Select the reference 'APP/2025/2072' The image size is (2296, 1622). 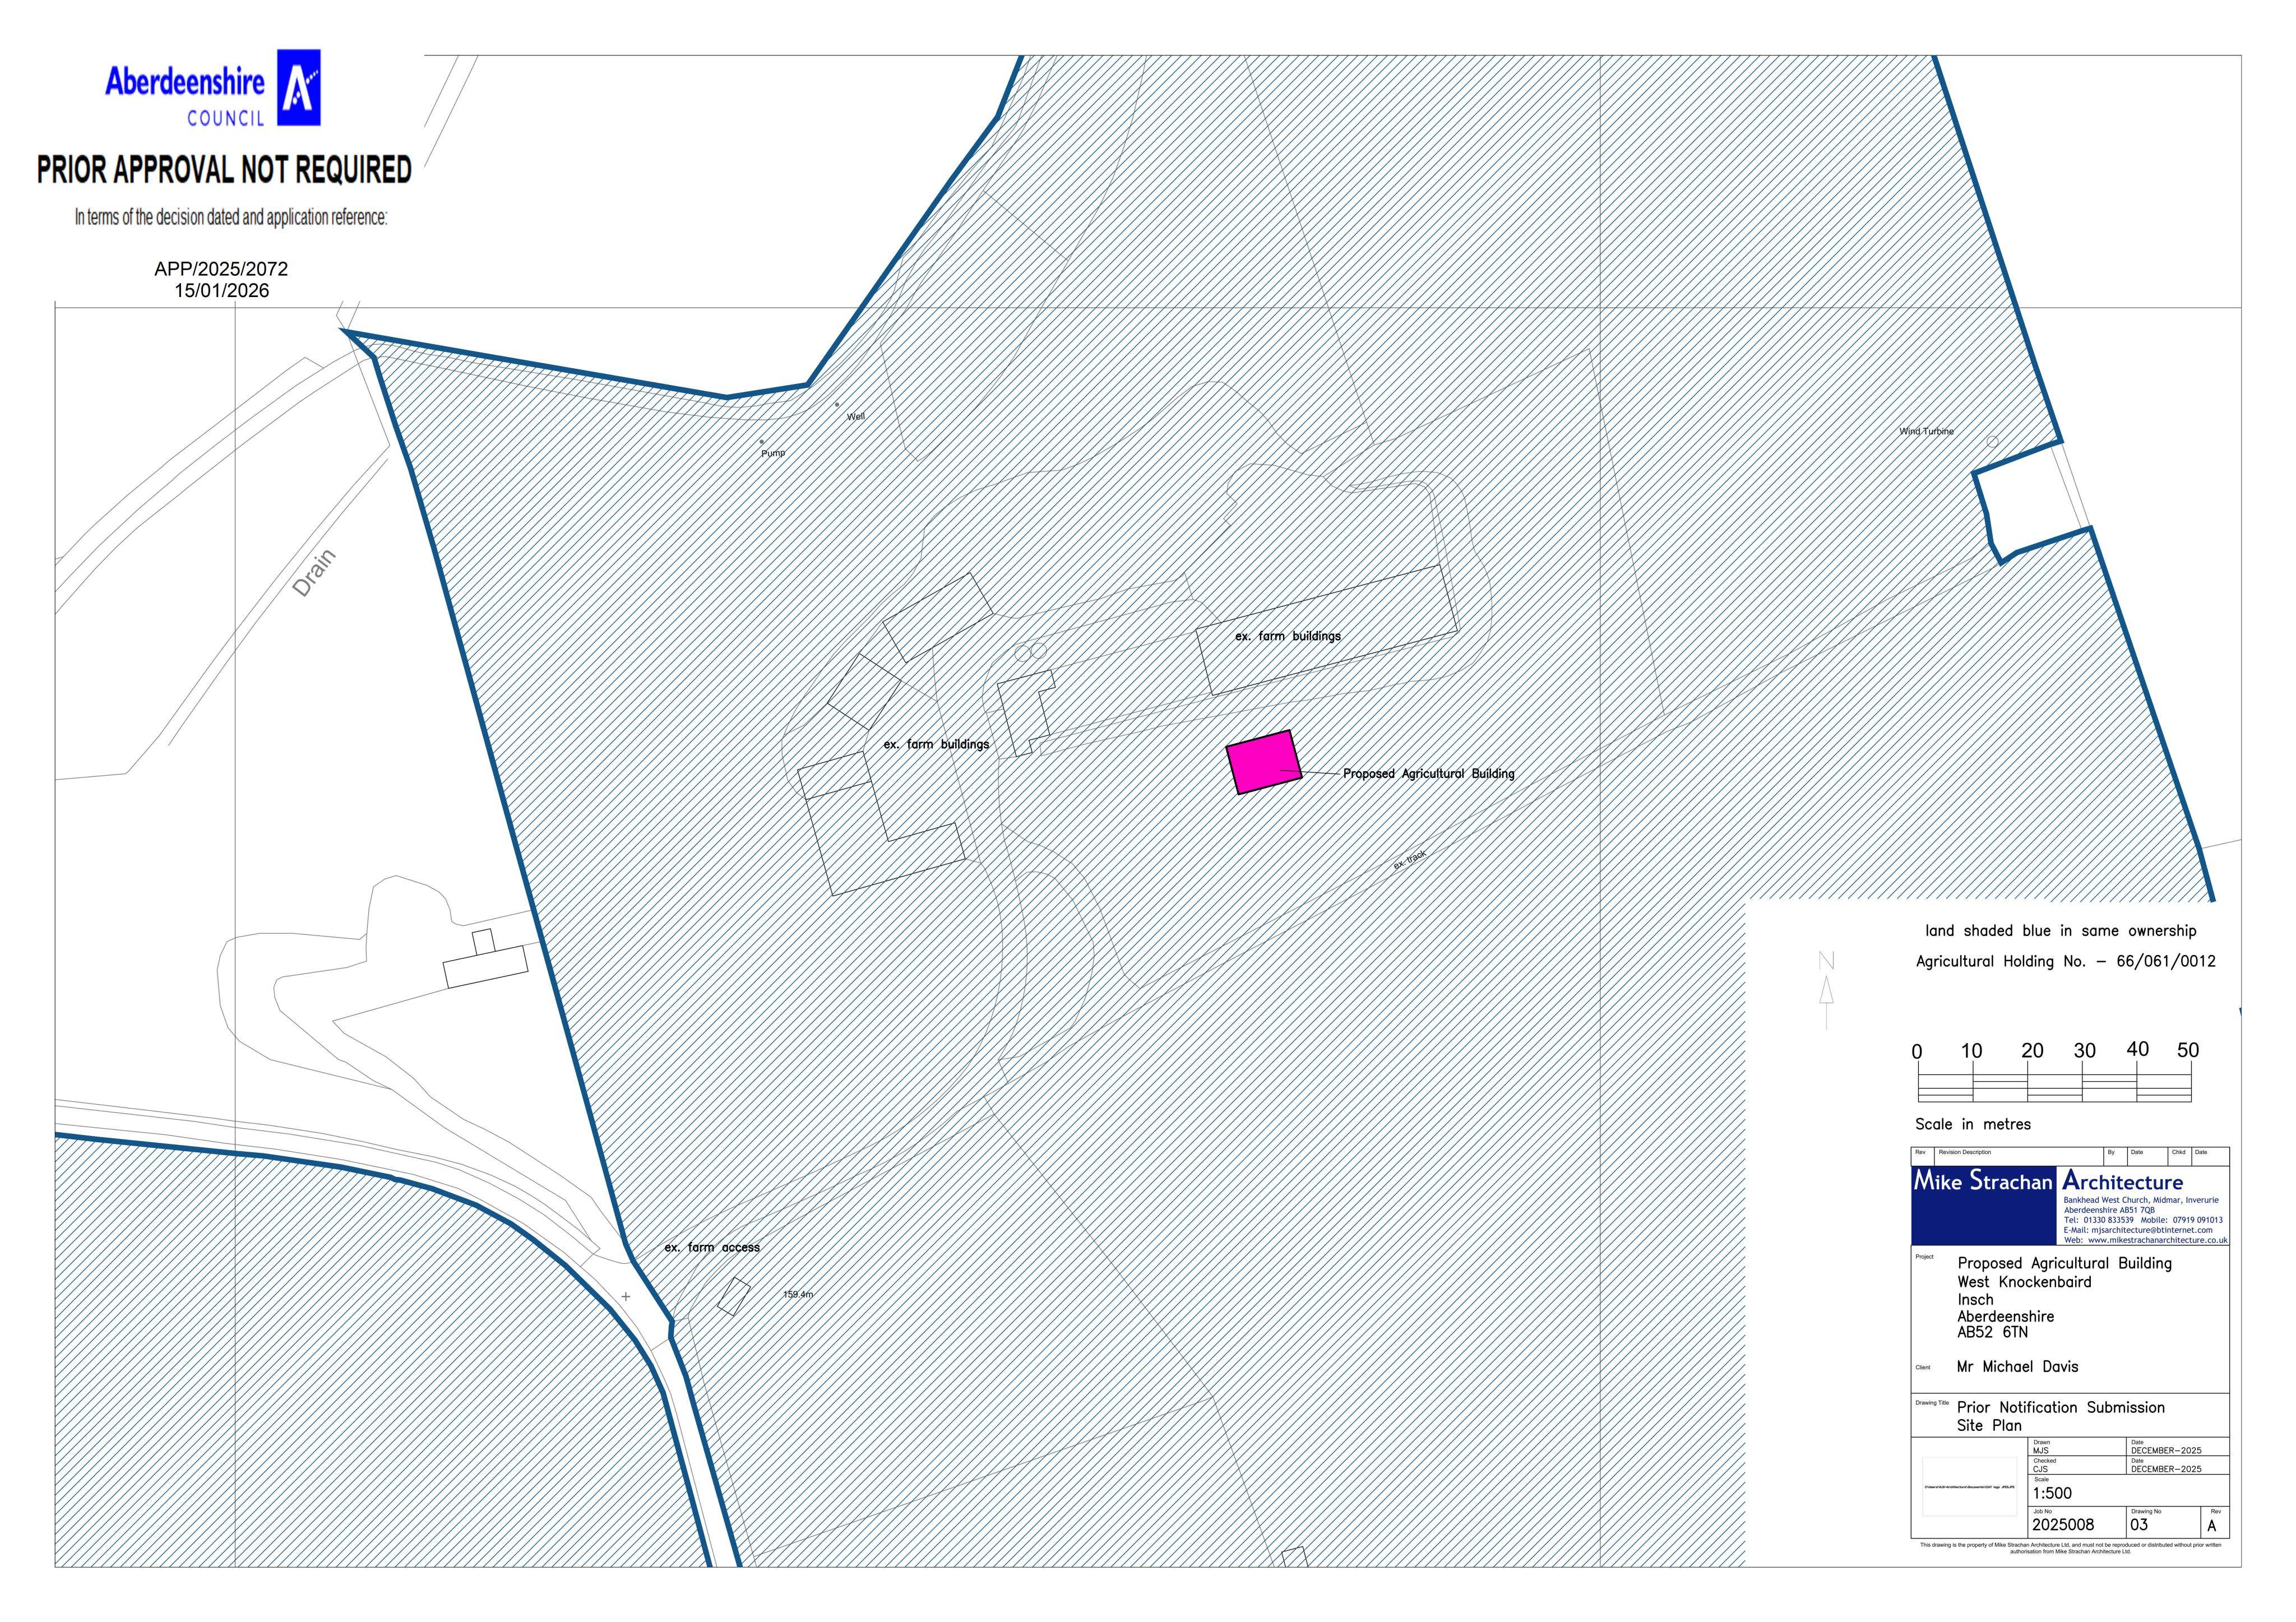[221, 269]
